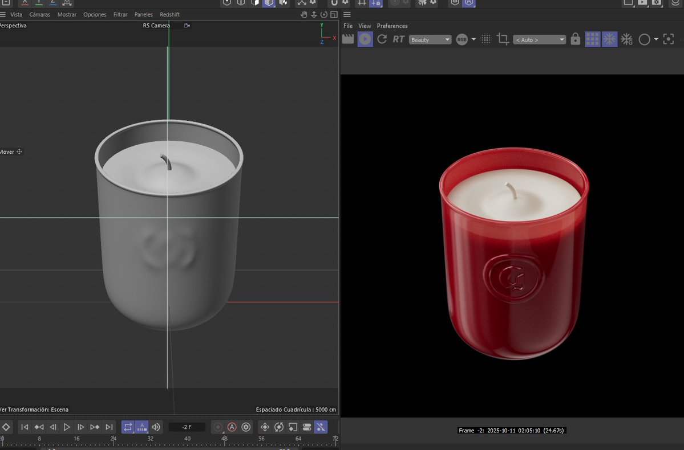Toggle autokeying red A button
684x450 pixels.
(232, 427)
